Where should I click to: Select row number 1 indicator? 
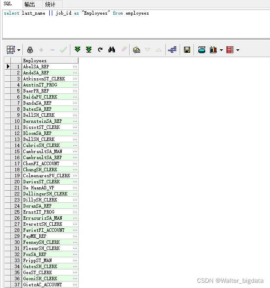tap(8, 67)
